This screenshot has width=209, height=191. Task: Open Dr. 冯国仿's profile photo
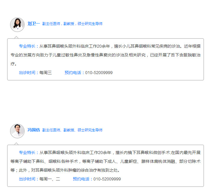tap(17, 131)
